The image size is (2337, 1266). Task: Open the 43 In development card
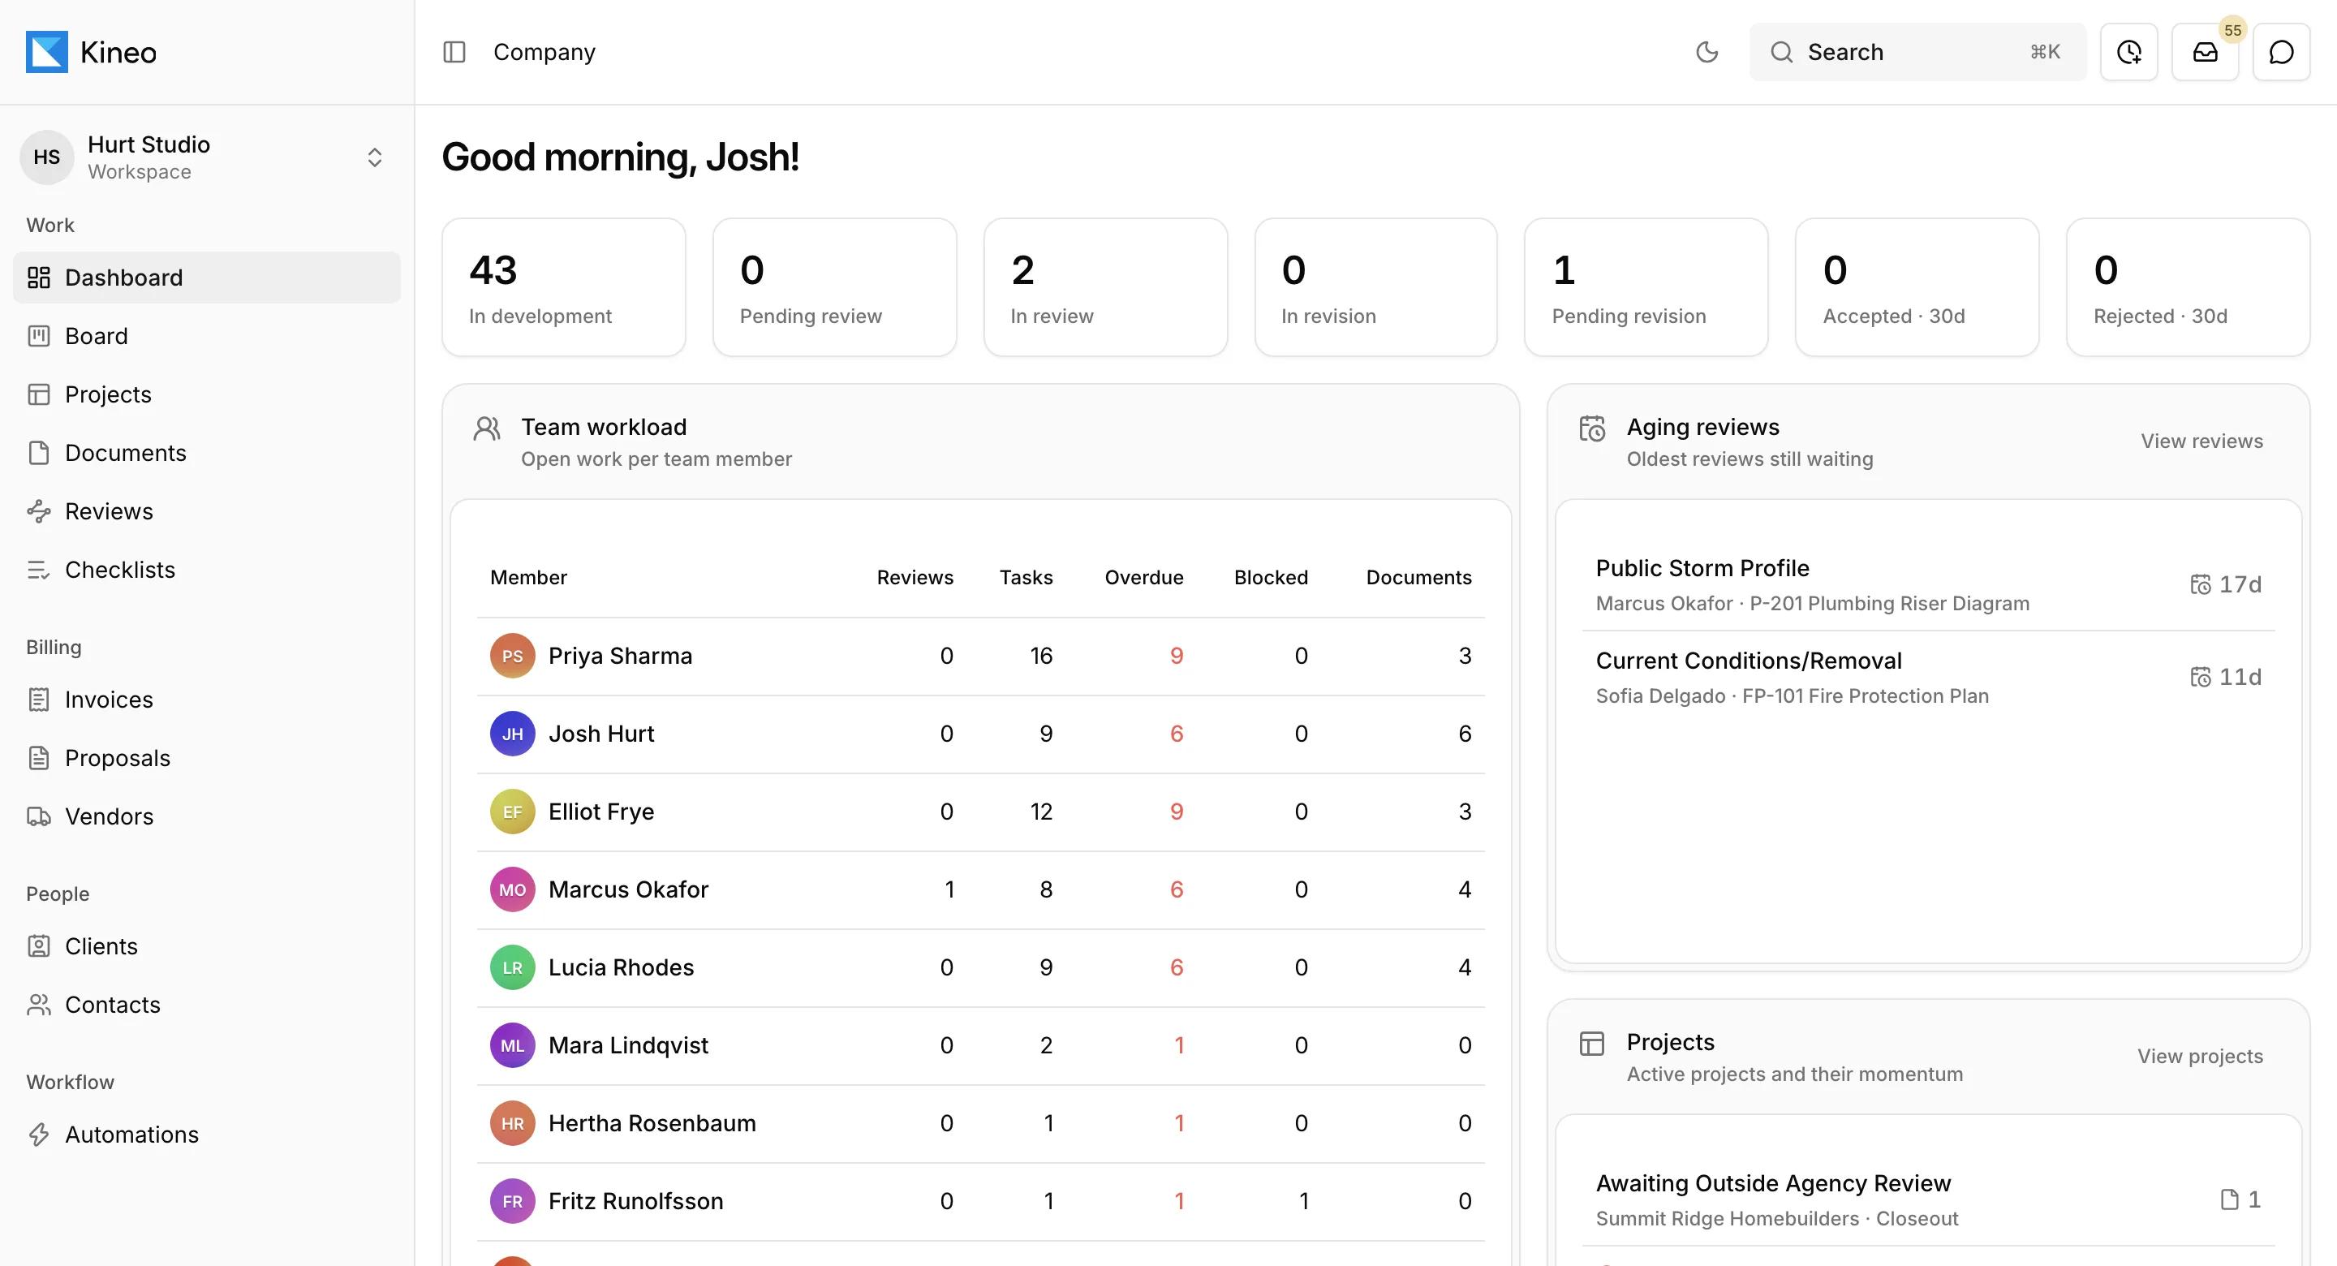[x=563, y=286]
